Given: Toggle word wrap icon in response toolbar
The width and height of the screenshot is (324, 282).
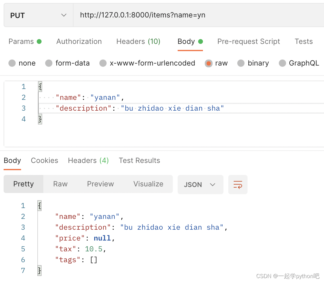Looking at the screenshot, I should coord(238,184).
